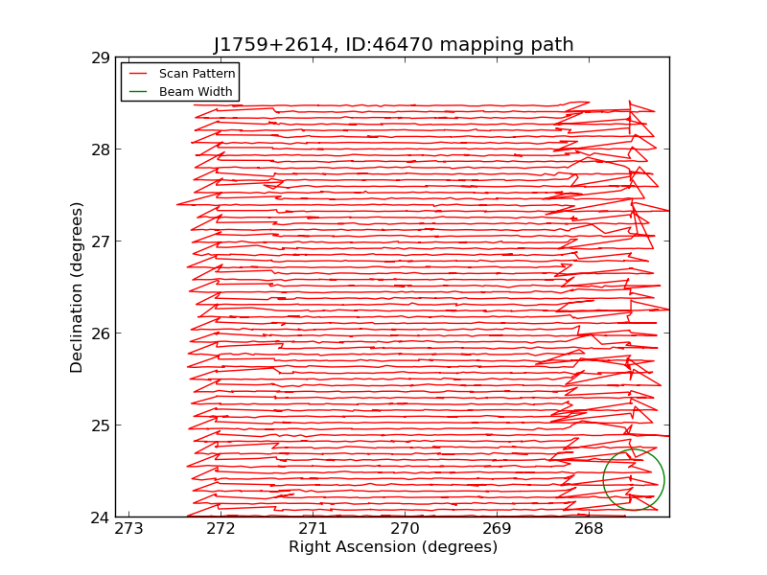
Task: Click the declination tick label 29
Action: (x=101, y=57)
